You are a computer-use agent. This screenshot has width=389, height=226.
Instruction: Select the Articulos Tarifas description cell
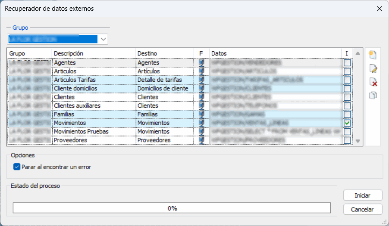[94, 80]
